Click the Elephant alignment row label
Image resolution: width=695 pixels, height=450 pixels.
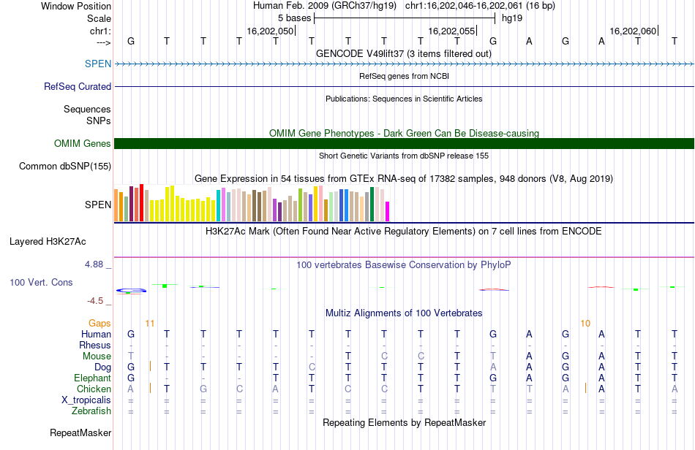(92, 378)
